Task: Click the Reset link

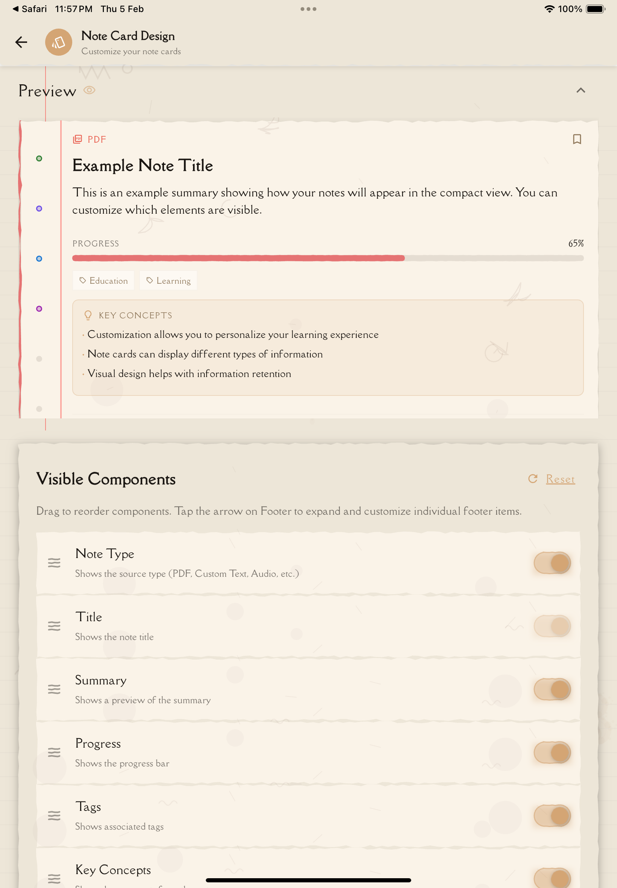Action: (x=560, y=479)
